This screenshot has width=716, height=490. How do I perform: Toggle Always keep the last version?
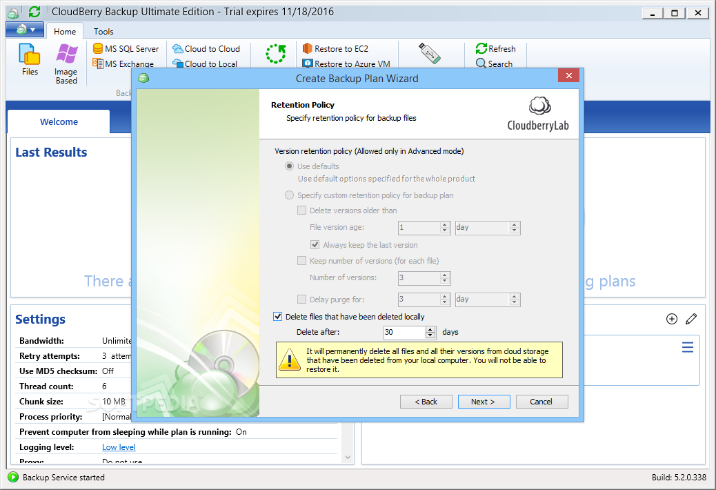point(315,245)
